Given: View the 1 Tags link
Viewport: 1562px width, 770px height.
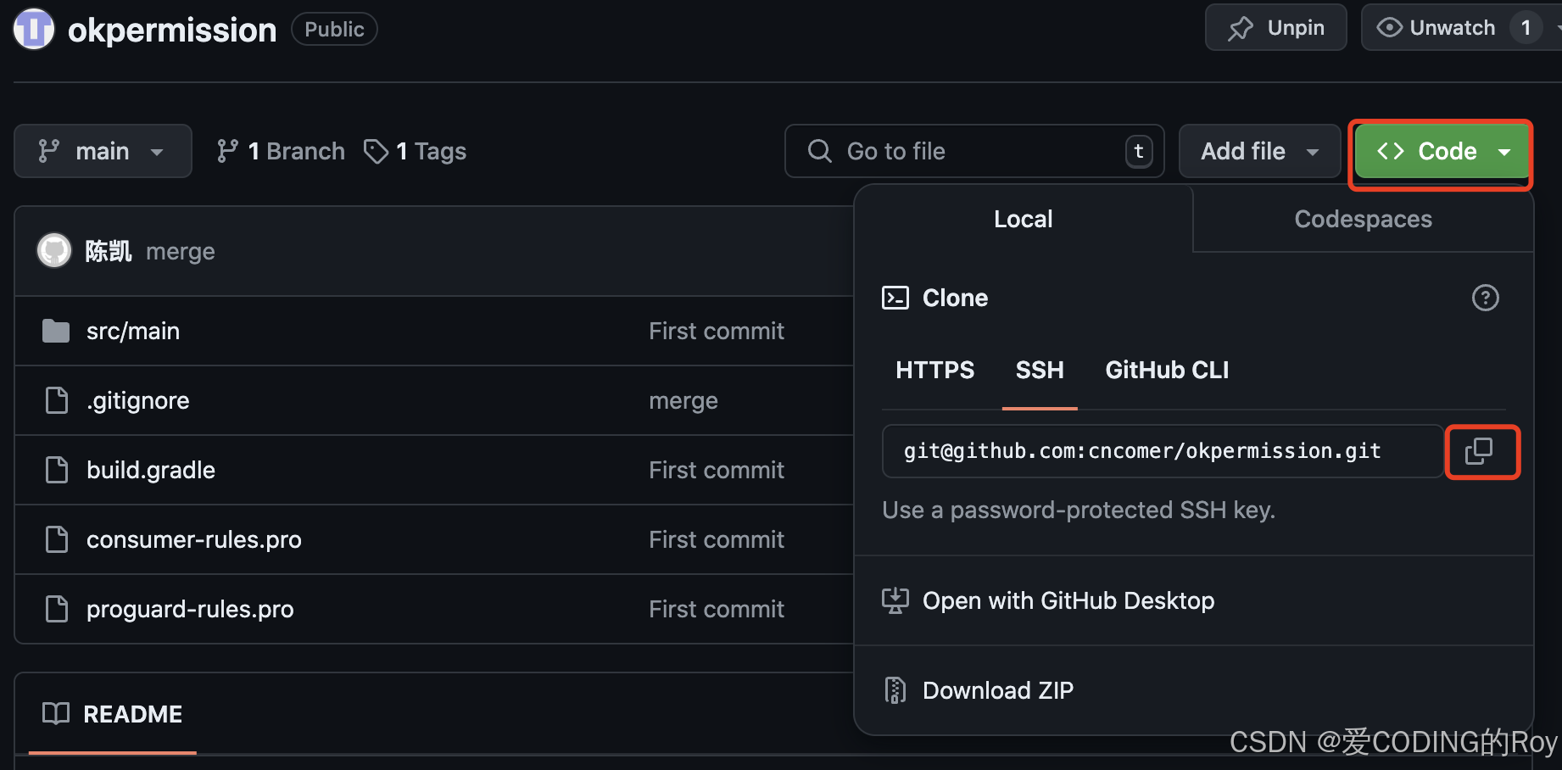Looking at the screenshot, I should [416, 151].
